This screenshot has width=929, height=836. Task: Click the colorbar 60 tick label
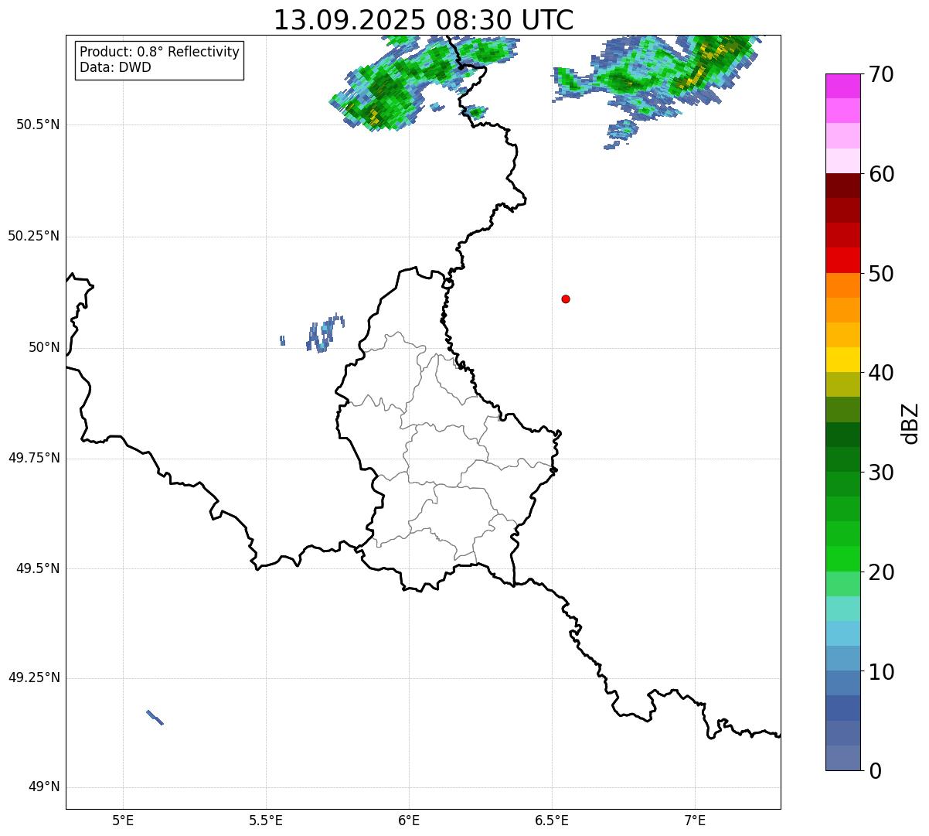click(x=880, y=174)
